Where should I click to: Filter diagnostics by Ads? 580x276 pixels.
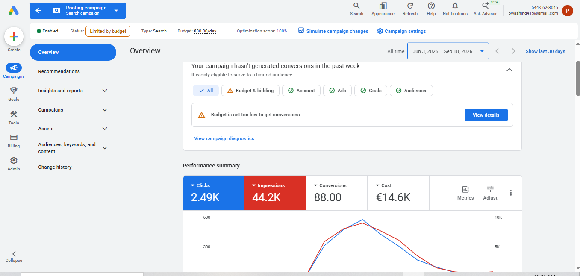[x=337, y=91]
